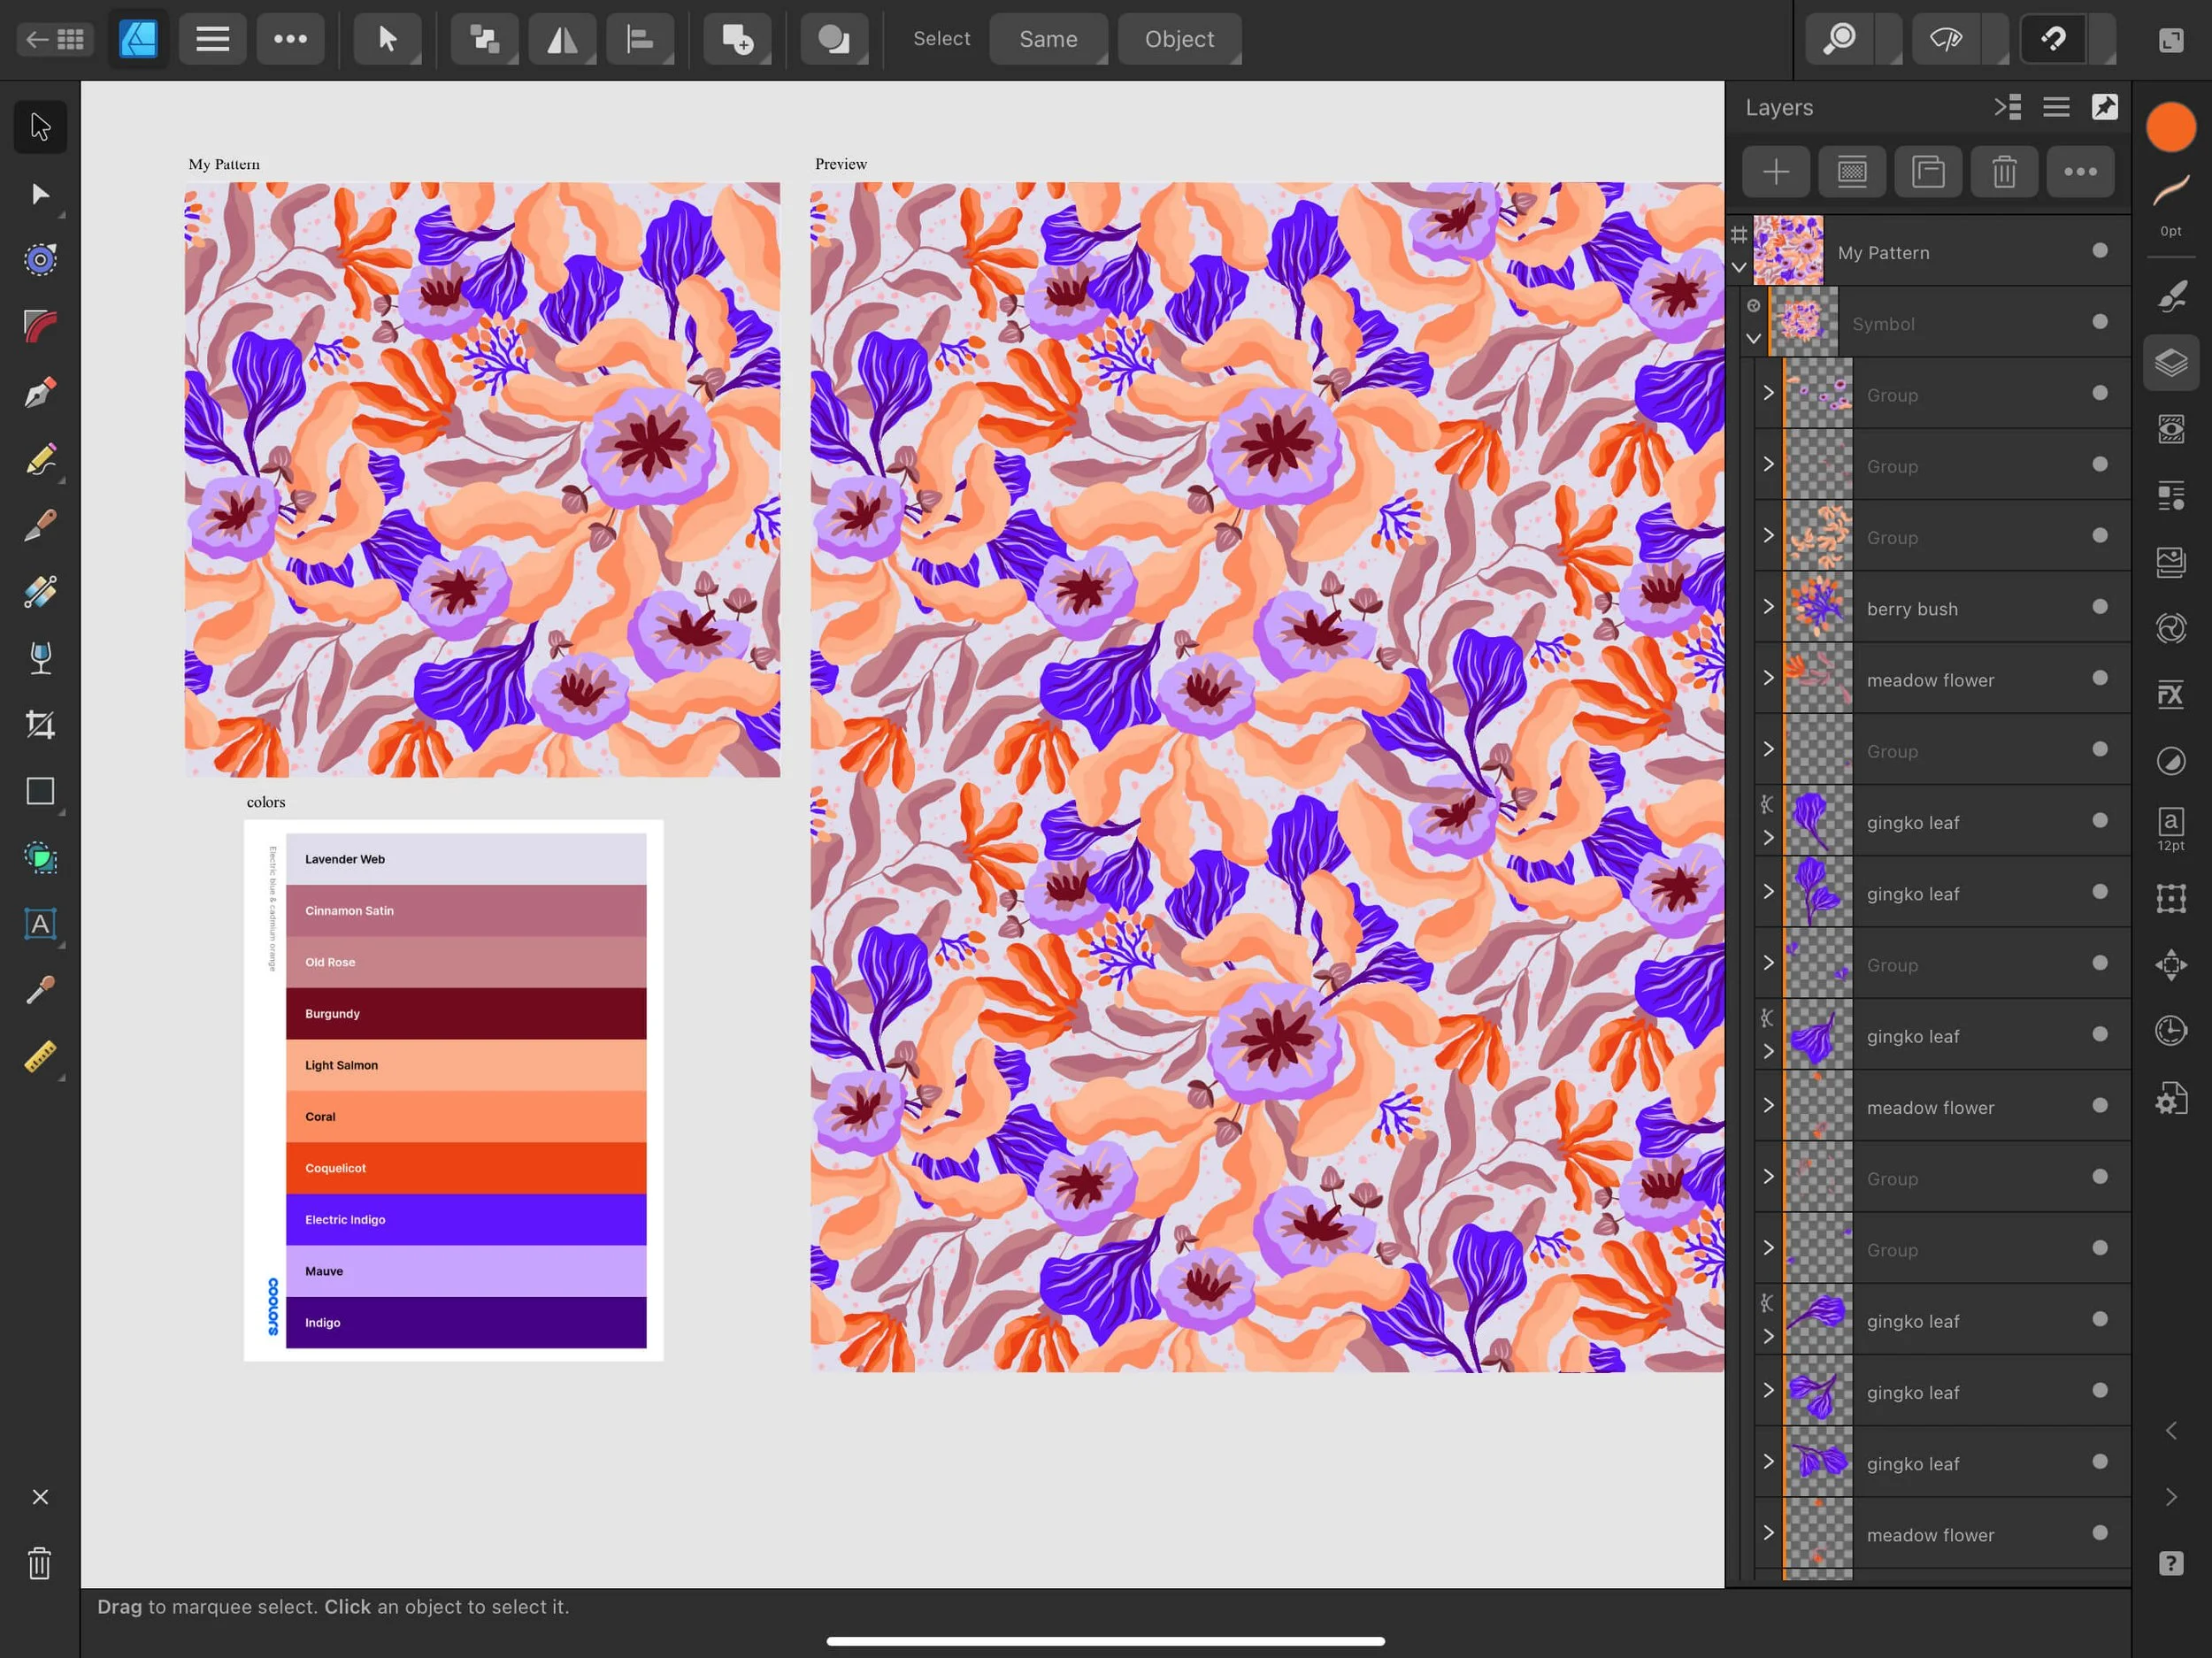The image size is (2212, 1658).
Task: Hide the berry bush layer
Action: [2100, 608]
